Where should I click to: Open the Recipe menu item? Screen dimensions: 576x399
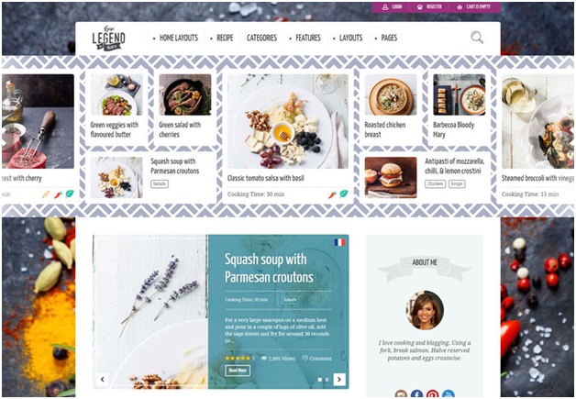225,38
